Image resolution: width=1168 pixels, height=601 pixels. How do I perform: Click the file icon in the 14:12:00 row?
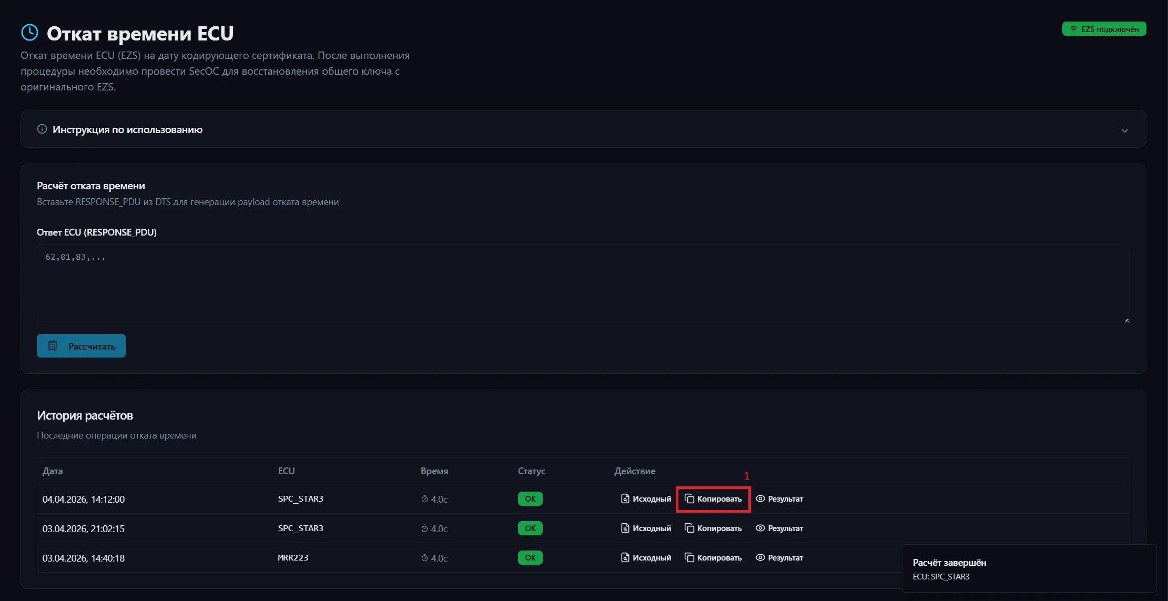(625, 498)
